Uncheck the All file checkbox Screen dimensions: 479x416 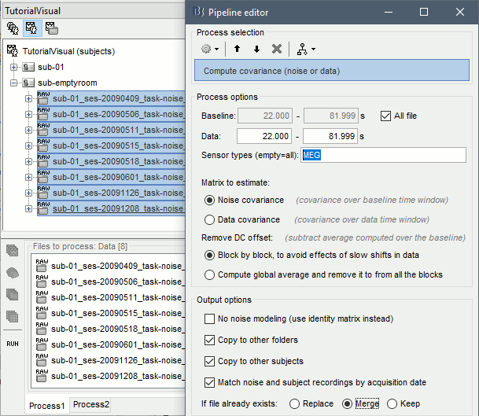click(385, 116)
